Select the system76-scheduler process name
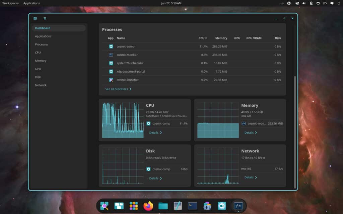This screenshot has height=214, width=343. click(x=130, y=63)
